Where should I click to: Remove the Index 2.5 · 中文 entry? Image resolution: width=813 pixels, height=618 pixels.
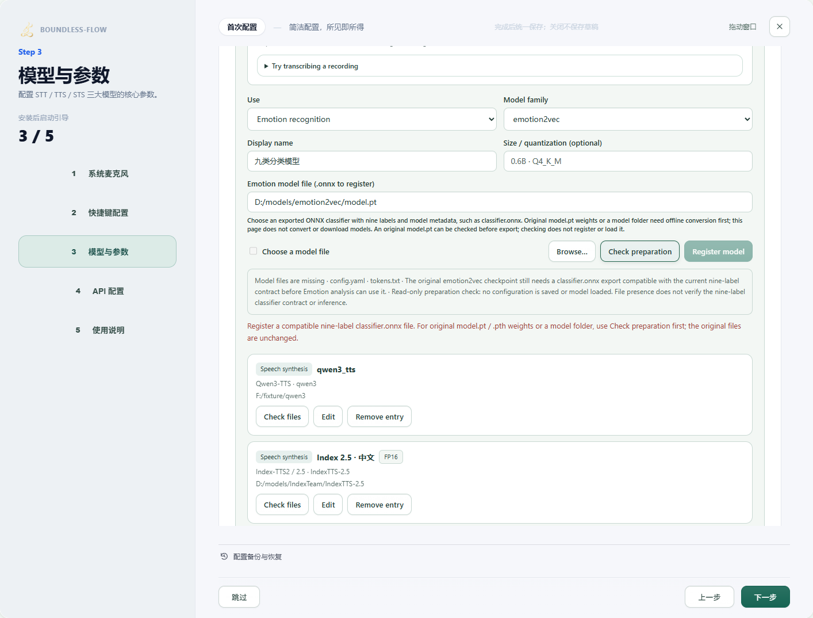(379, 505)
